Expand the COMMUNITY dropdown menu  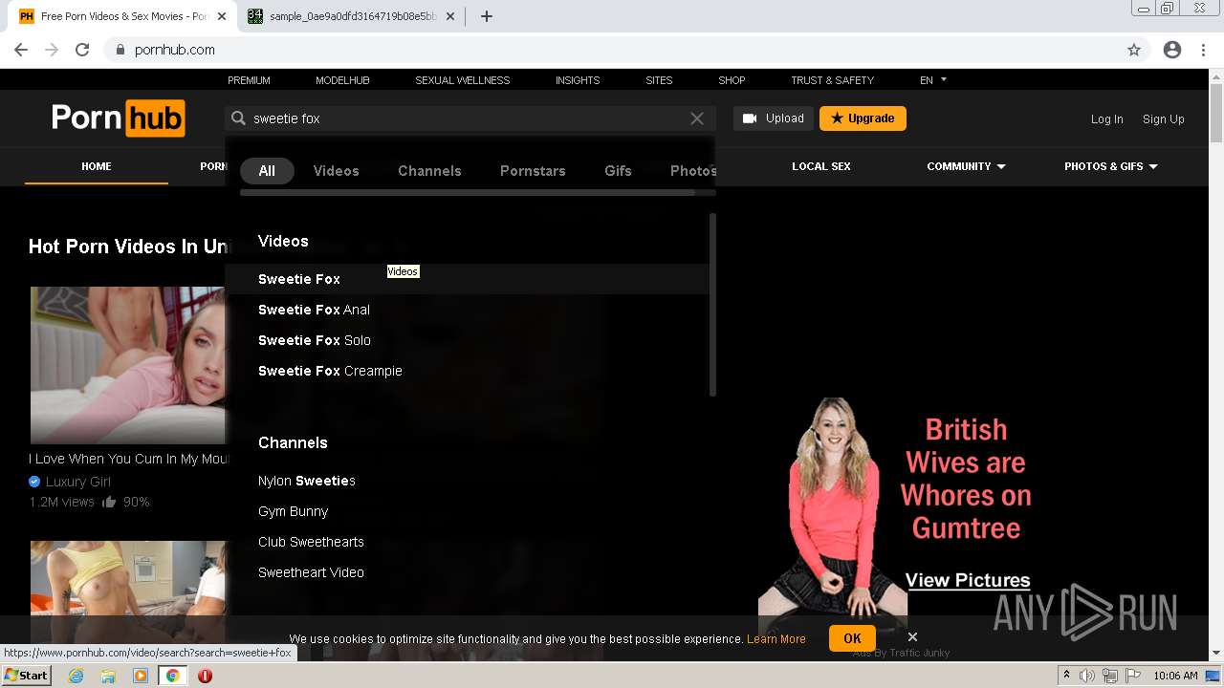point(966,166)
